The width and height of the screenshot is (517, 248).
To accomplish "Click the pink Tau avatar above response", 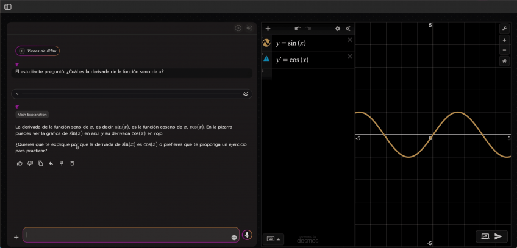I will coord(17,107).
